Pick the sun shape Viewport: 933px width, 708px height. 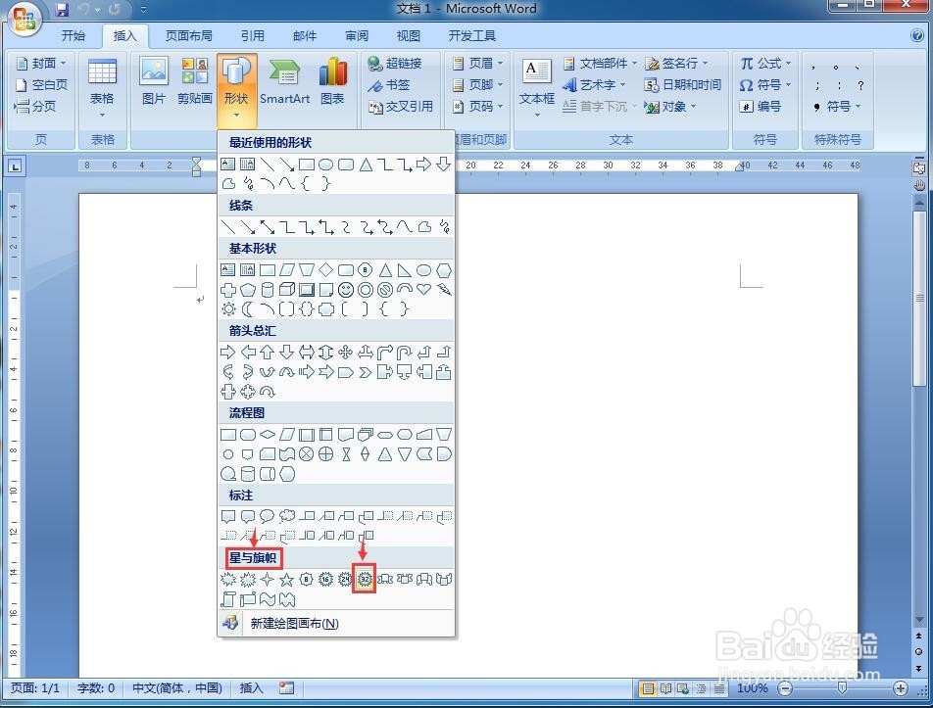click(228, 309)
